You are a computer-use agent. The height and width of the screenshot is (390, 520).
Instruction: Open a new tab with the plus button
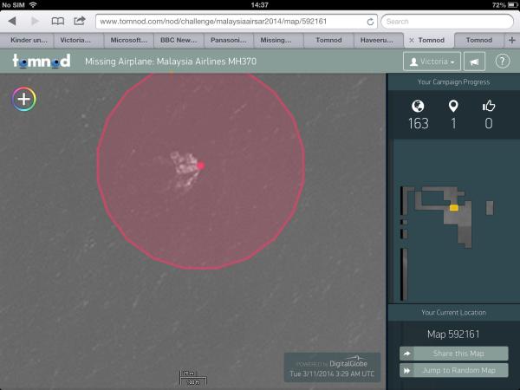pyautogui.click(x=511, y=40)
